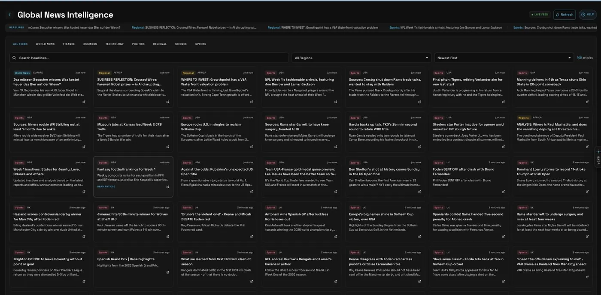Open external link on 'Brighton hit FIVE' card

coord(84,281)
